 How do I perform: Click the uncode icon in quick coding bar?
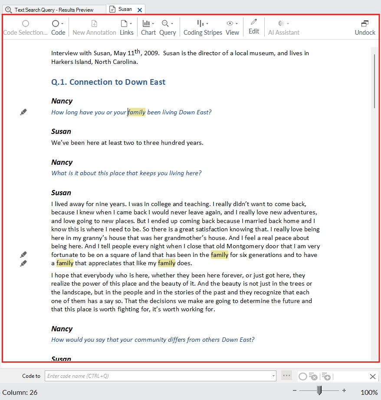point(313,376)
